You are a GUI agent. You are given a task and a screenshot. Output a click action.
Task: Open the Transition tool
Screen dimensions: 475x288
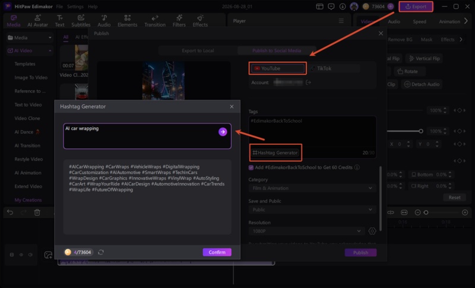click(x=155, y=21)
